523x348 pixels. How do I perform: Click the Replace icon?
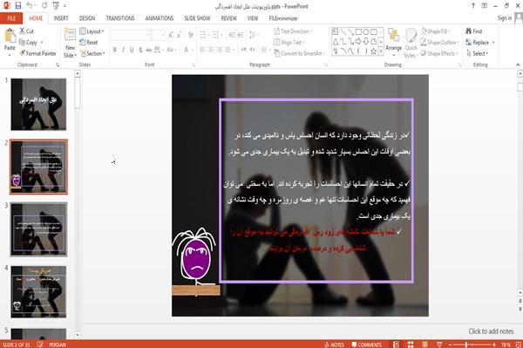(x=469, y=43)
